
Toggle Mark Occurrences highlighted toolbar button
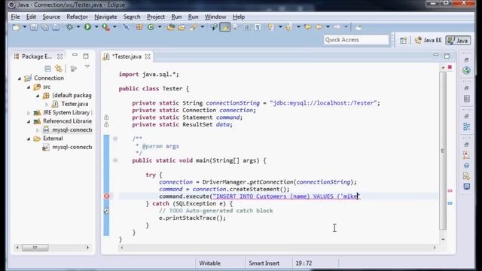pos(225,27)
